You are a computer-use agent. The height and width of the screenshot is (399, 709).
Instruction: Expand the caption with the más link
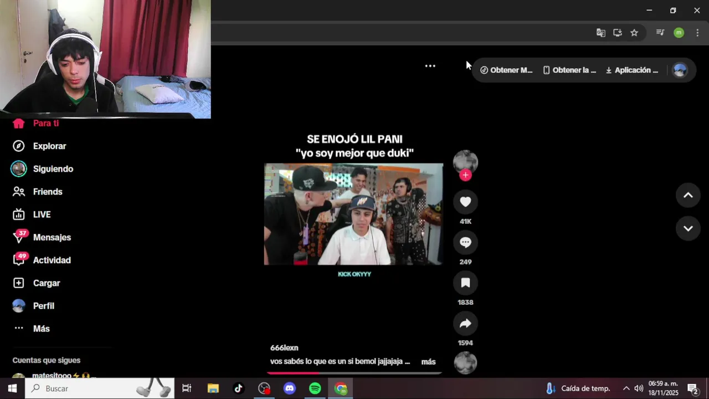click(x=428, y=362)
